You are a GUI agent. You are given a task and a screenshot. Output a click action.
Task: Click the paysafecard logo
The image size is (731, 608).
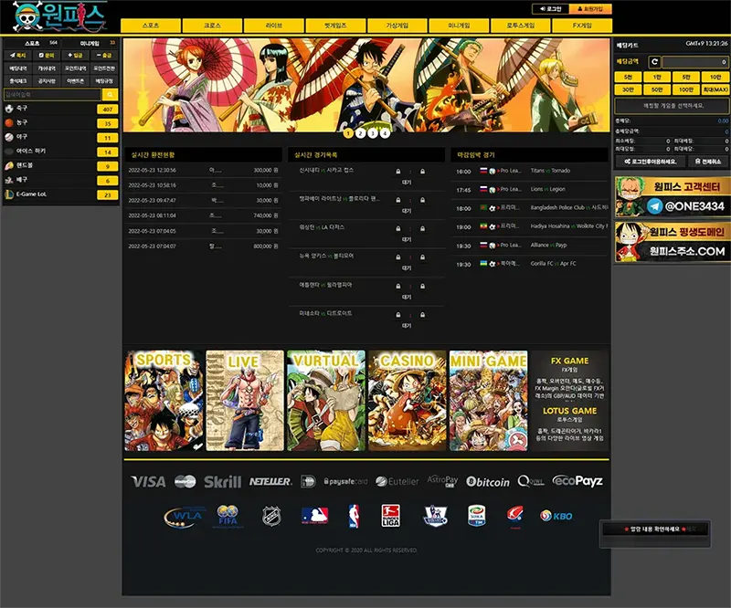tap(345, 482)
